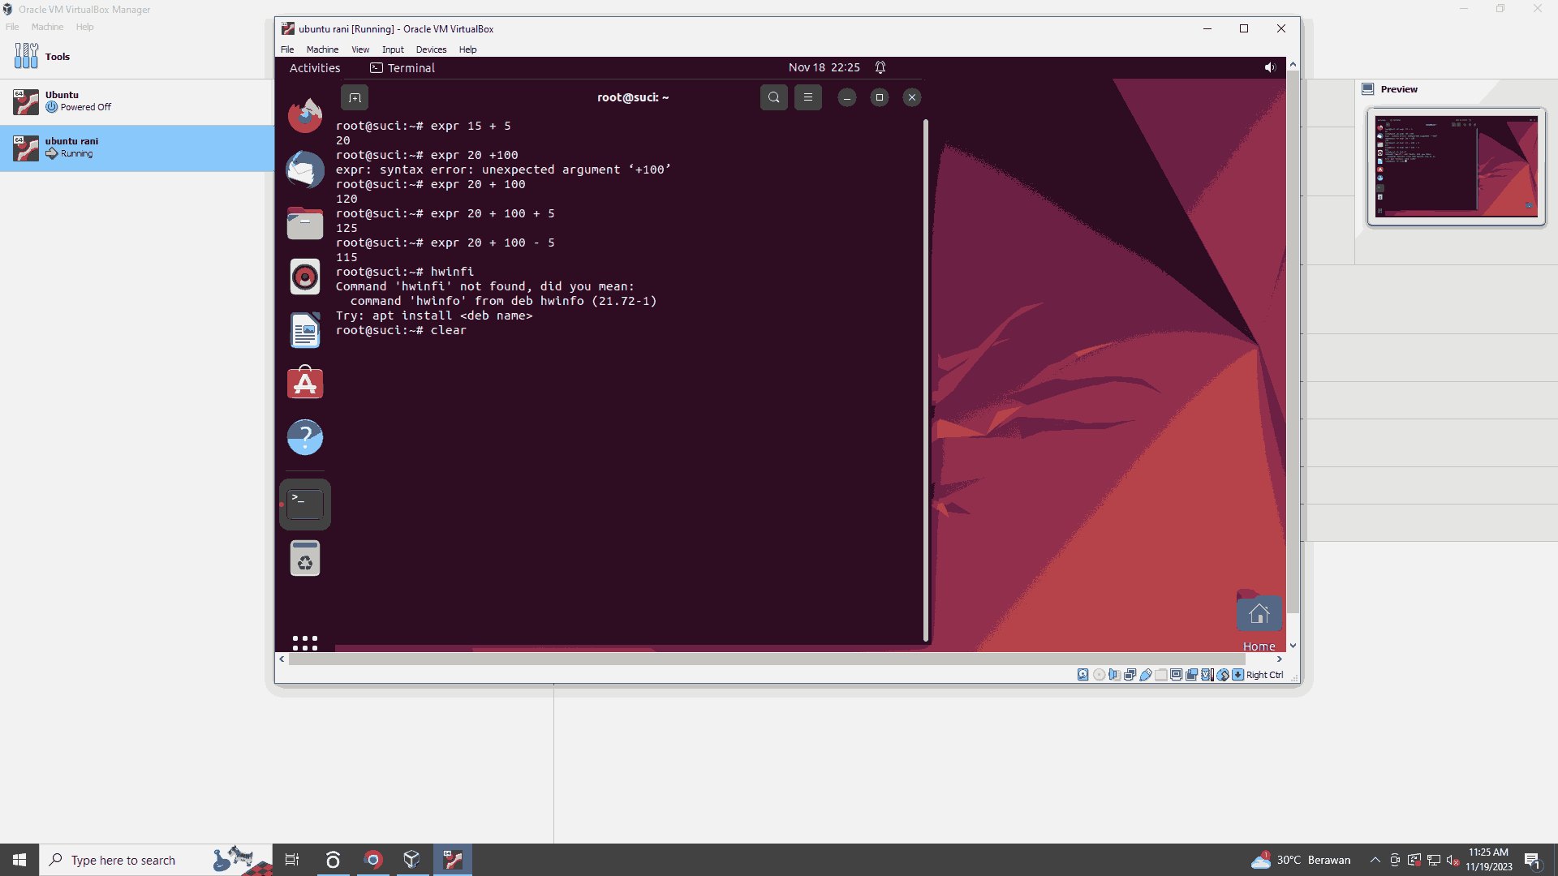Open audio status indicator in VM status bar
Screen dimensions: 1558x876
tap(1114, 675)
